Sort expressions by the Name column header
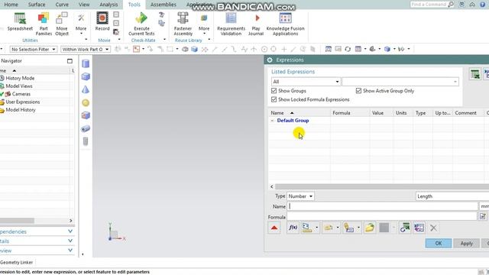Image resolution: width=489 pixels, height=275 pixels. (x=300, y=113)
